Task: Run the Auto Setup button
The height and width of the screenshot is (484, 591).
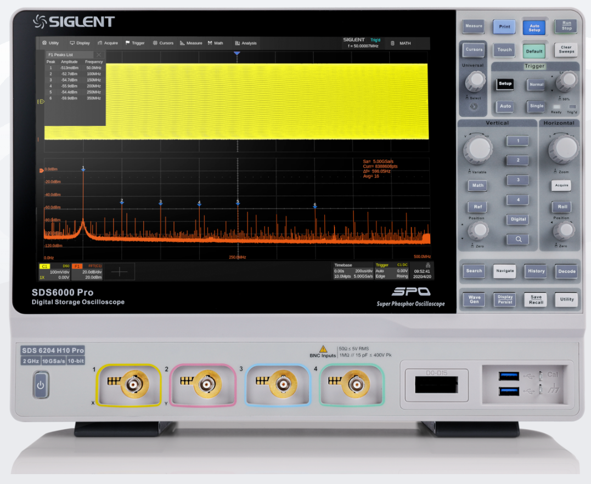Action: (x=534, y=27)
